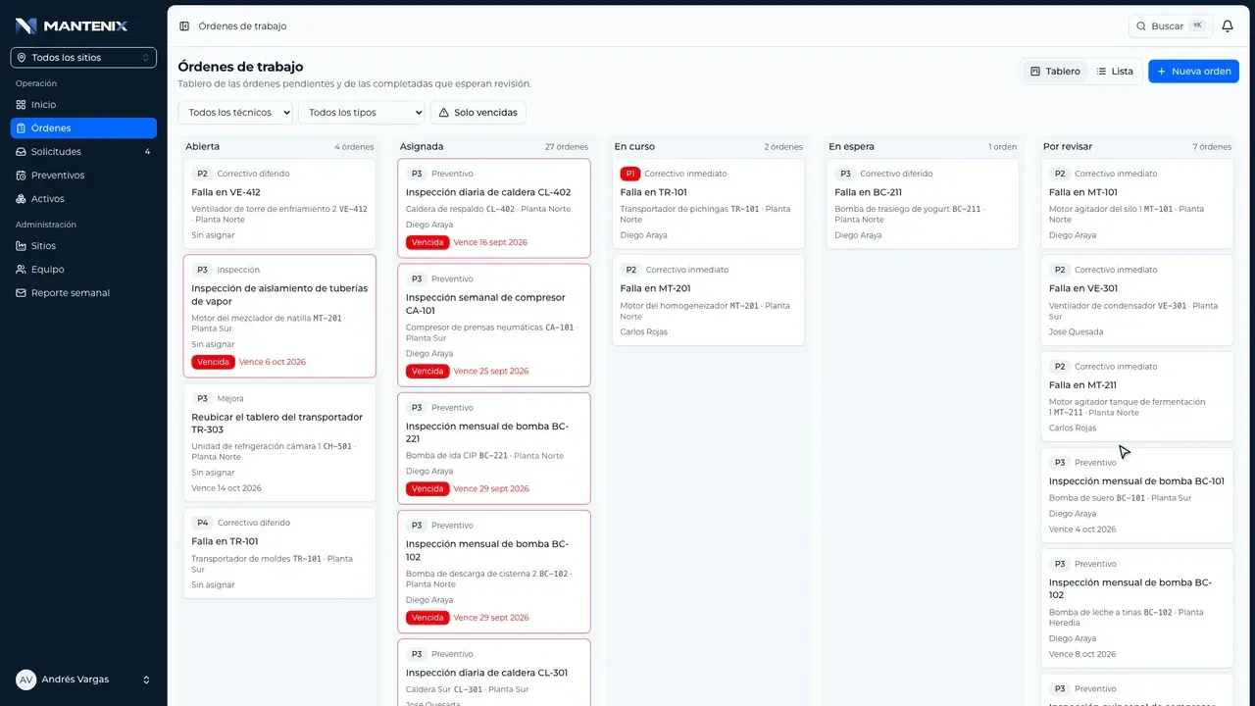Click the Órdenes clipboard icon
1255x706 pixels.
coord(22,128)
